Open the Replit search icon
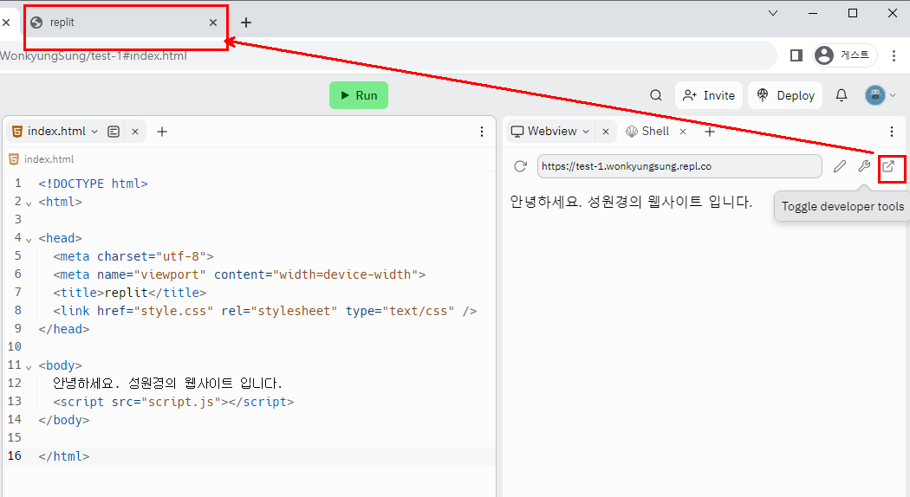The image size is (910, 497). 656,95
